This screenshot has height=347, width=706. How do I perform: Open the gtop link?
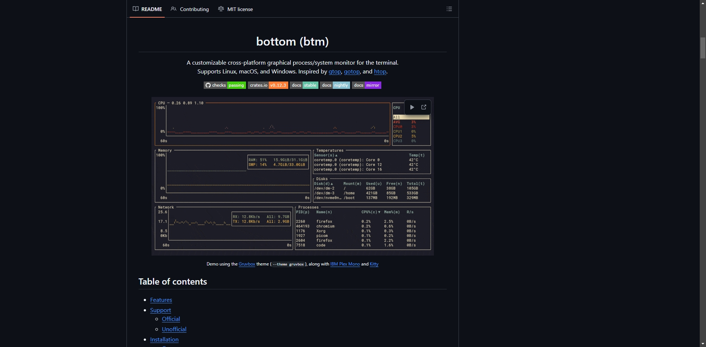(x=335, y=72)
